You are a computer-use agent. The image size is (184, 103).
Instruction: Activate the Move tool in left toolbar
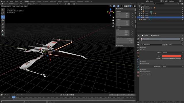[x=3, y=17]
